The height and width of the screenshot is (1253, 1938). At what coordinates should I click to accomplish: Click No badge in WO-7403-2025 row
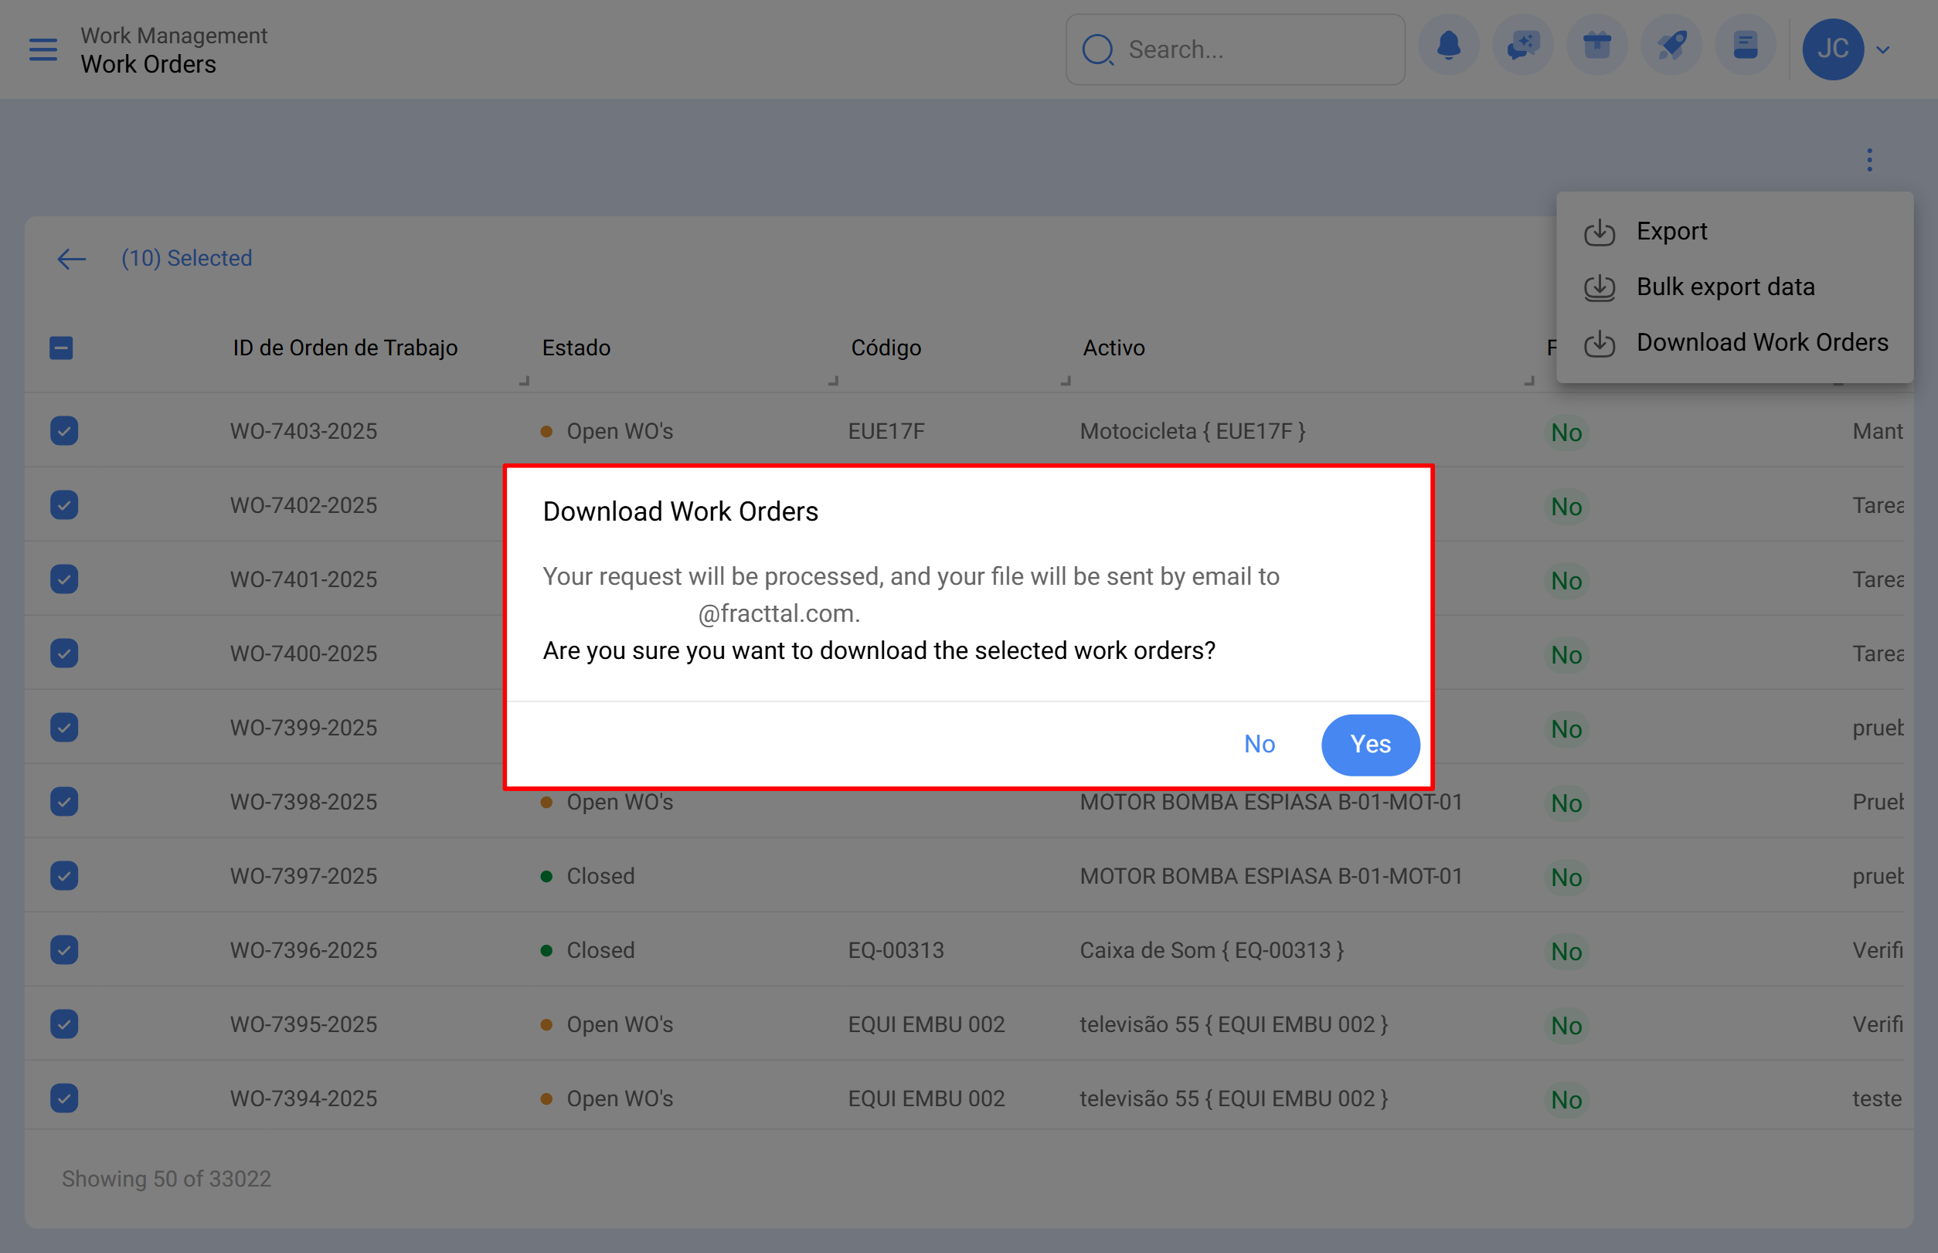(x=1566, y=433)
